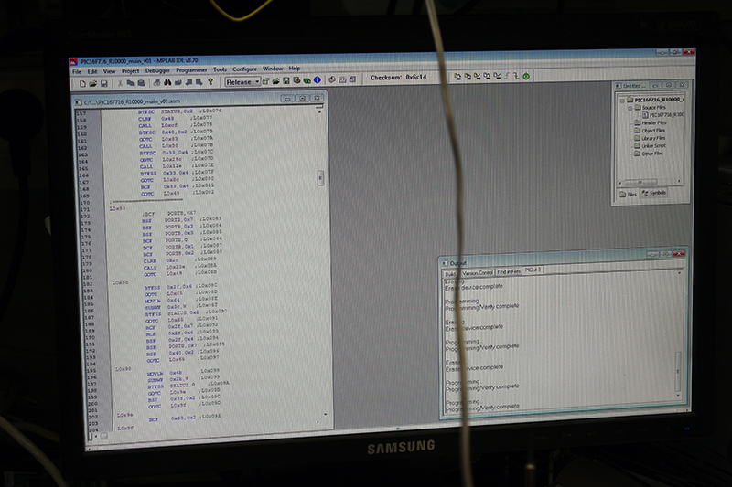Open the Window menu
The image size is (732, 487).
point(273,69)
